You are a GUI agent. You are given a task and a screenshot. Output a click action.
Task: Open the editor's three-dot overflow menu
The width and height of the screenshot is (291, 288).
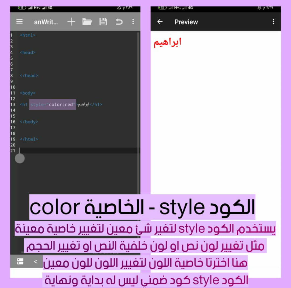[133, 22]
